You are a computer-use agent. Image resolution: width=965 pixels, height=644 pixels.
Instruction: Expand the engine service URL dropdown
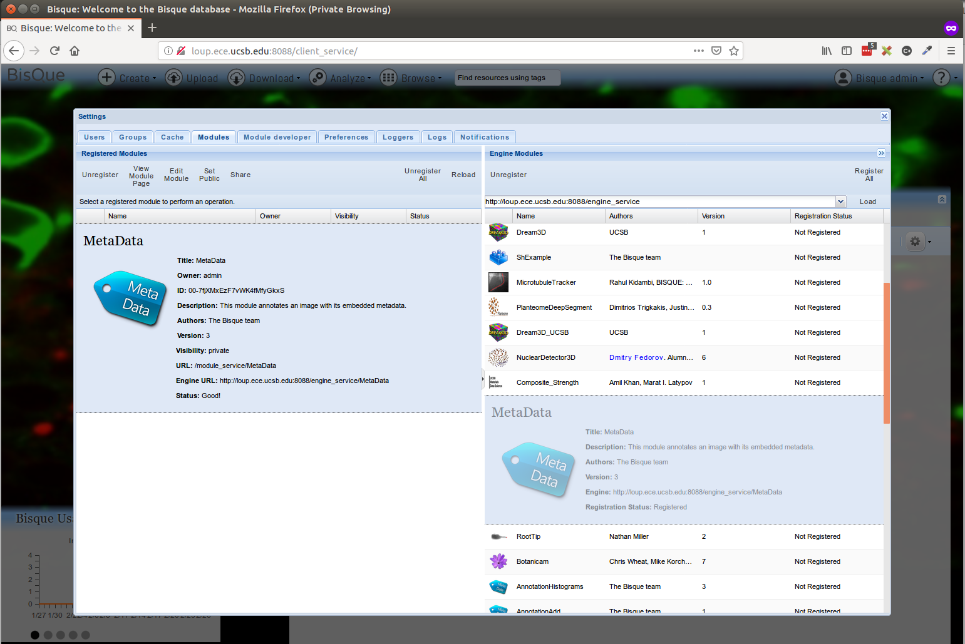pos(840,202)
